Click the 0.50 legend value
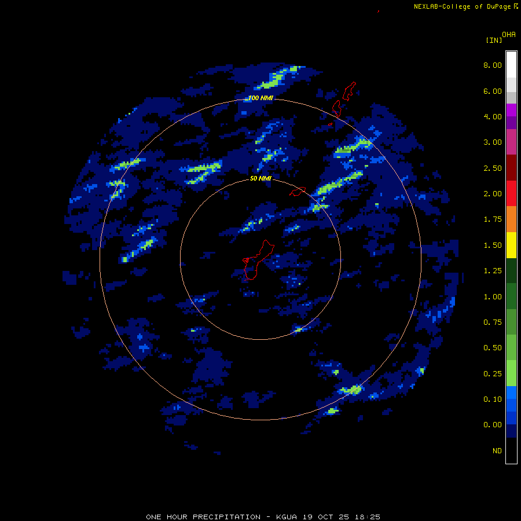This screenshot has width=521, height=521. pos(493,348)
